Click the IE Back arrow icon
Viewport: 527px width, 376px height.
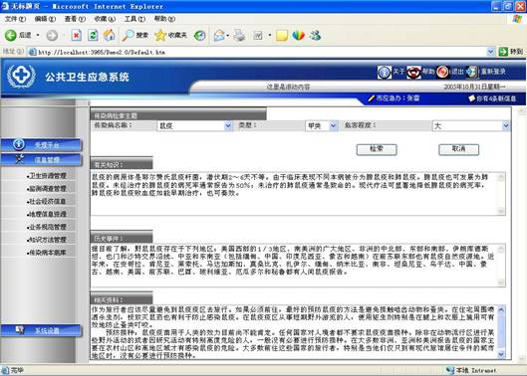[10, 35]
